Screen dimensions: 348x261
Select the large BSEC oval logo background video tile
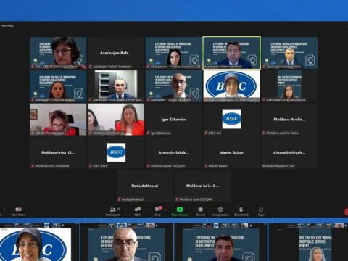click(x=231, y=86)
